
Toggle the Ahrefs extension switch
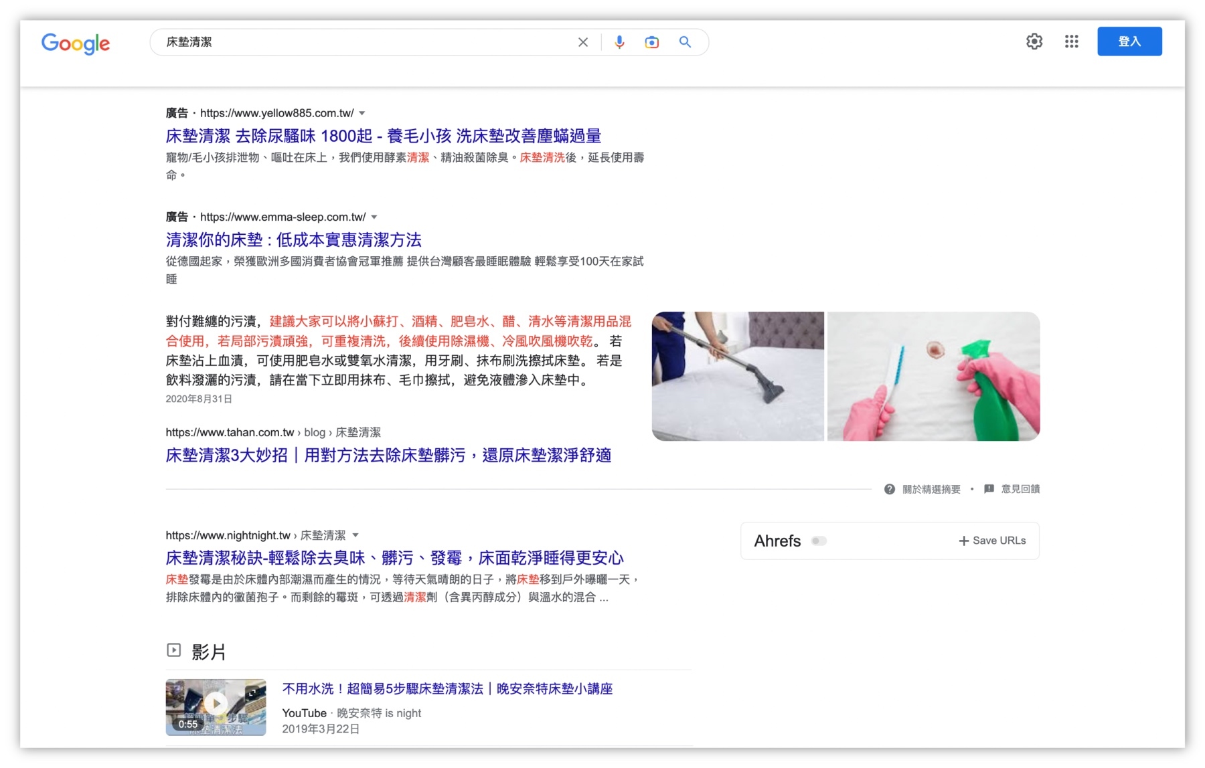819,541
